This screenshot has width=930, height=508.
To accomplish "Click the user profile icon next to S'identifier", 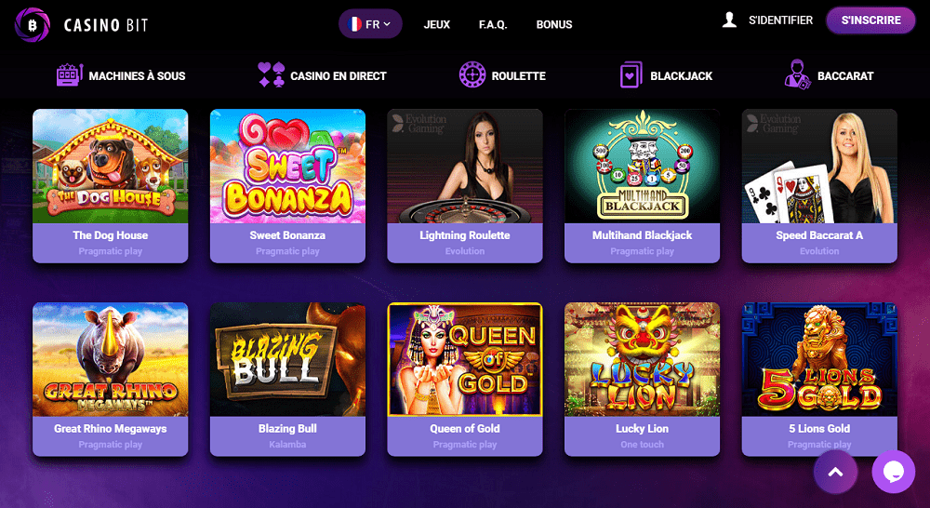I will [x=729, y=20].
